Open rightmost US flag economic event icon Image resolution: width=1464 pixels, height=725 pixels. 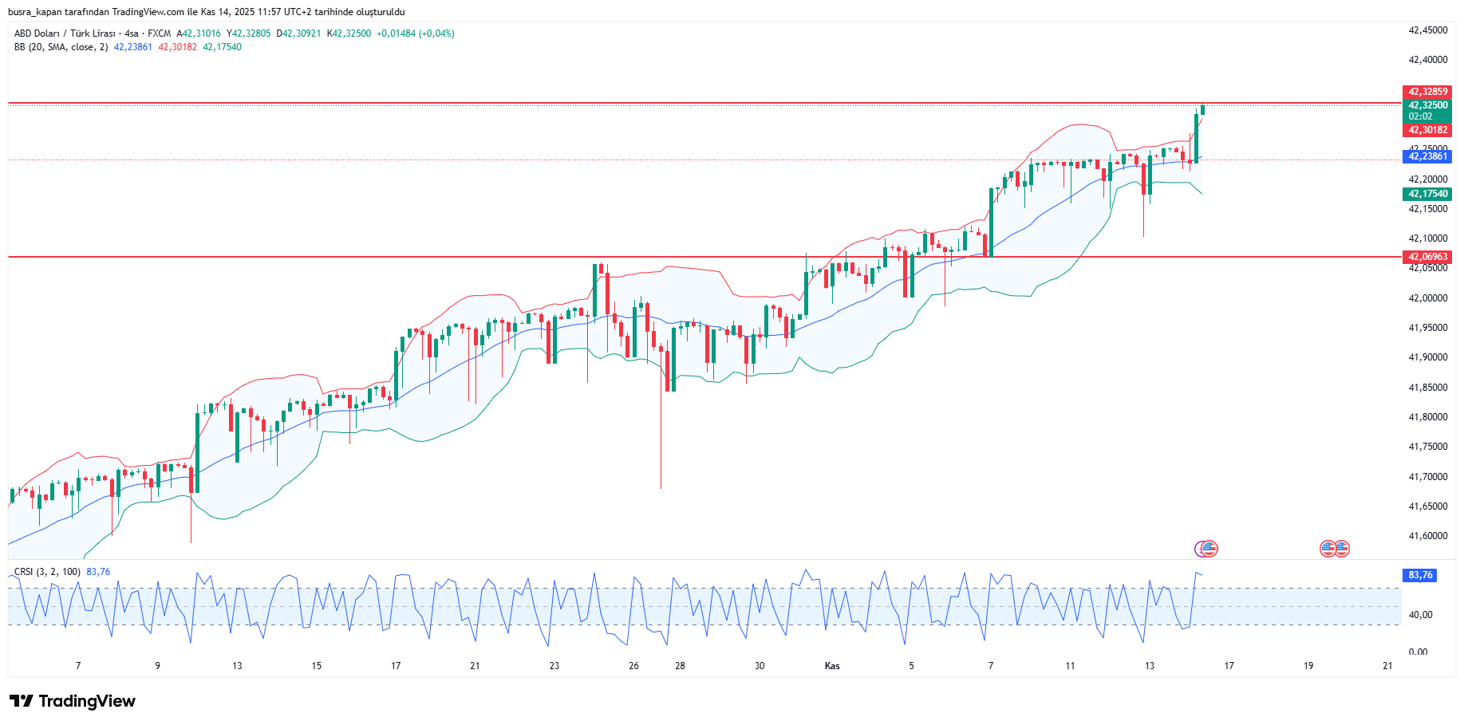[x=1343, y=549]
